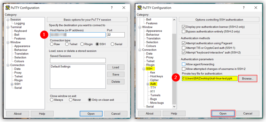Image resolution: width=266 pixels, height=122 pixels.
Task: Choose Never close window on exit
Action: pyautogui.click(x=71, y=100)
